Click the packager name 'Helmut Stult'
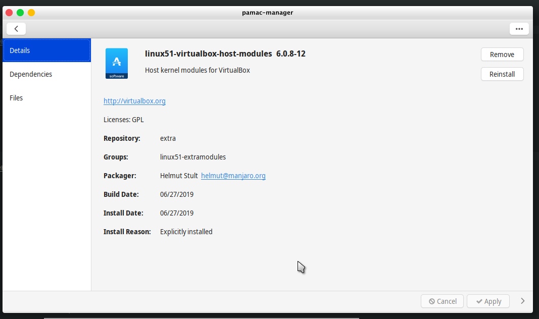Screen dimensions: 539x319 [x=179, y=176]
